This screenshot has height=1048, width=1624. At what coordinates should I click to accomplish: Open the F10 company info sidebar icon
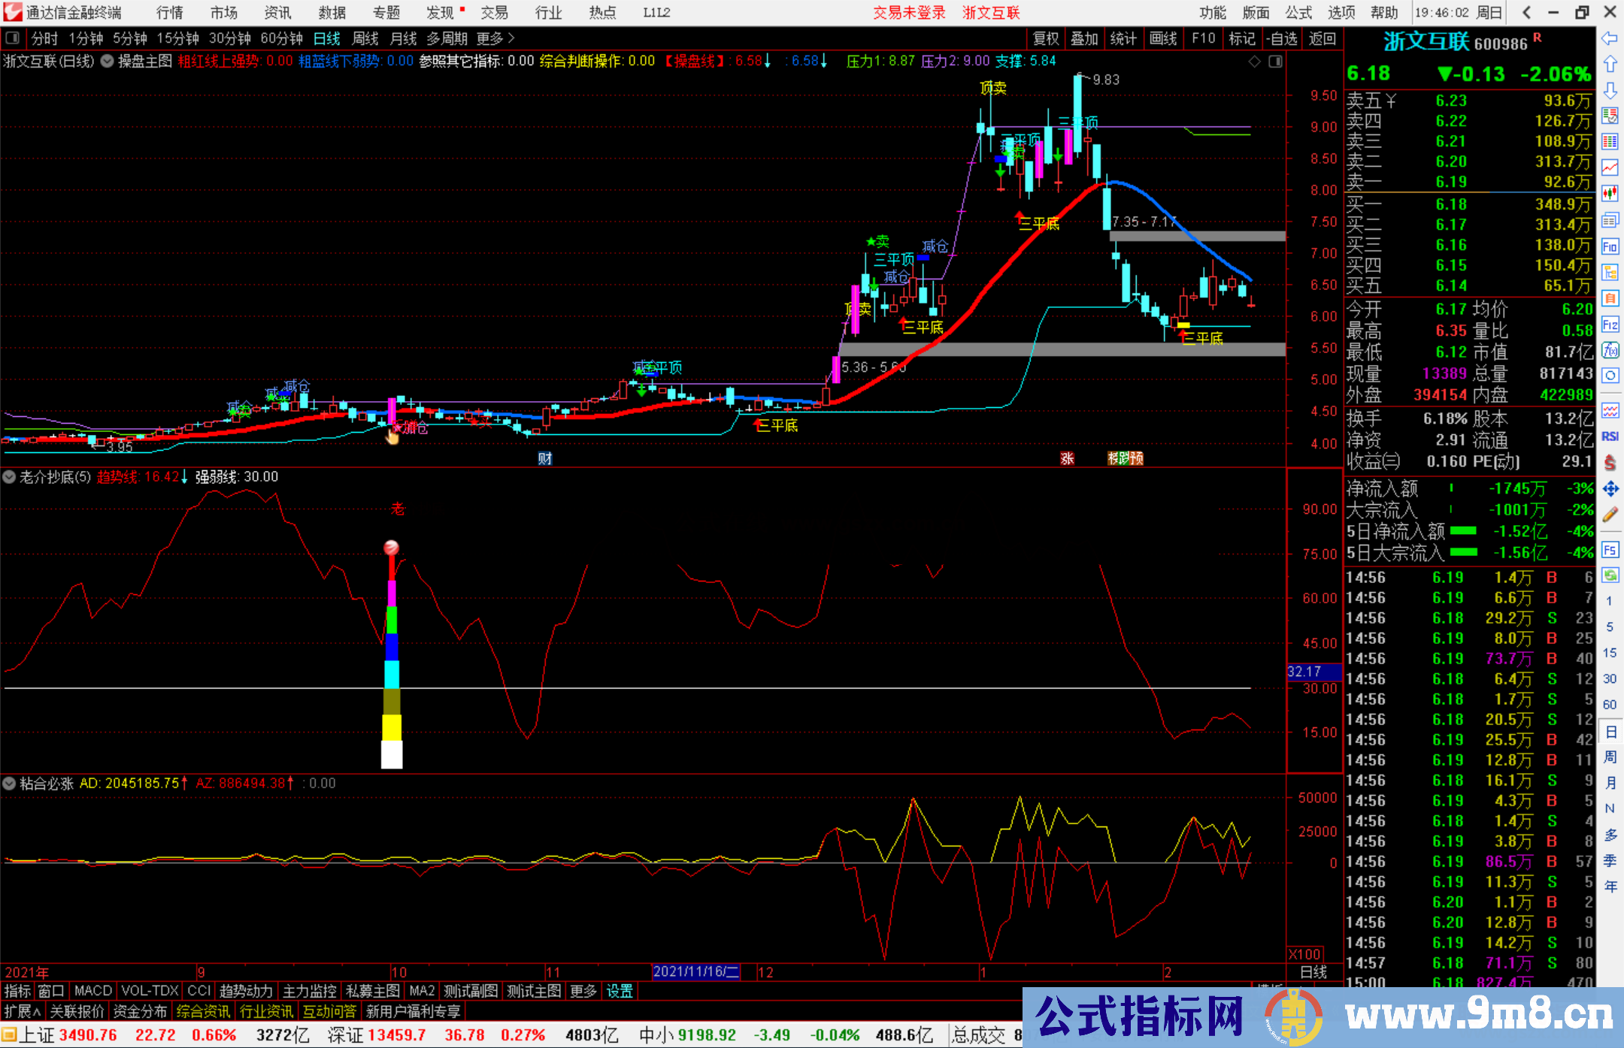click(x=1610, y=246)
